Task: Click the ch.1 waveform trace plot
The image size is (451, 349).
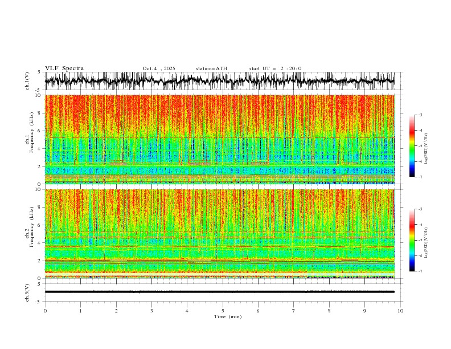Action: (x=220, y=81)
